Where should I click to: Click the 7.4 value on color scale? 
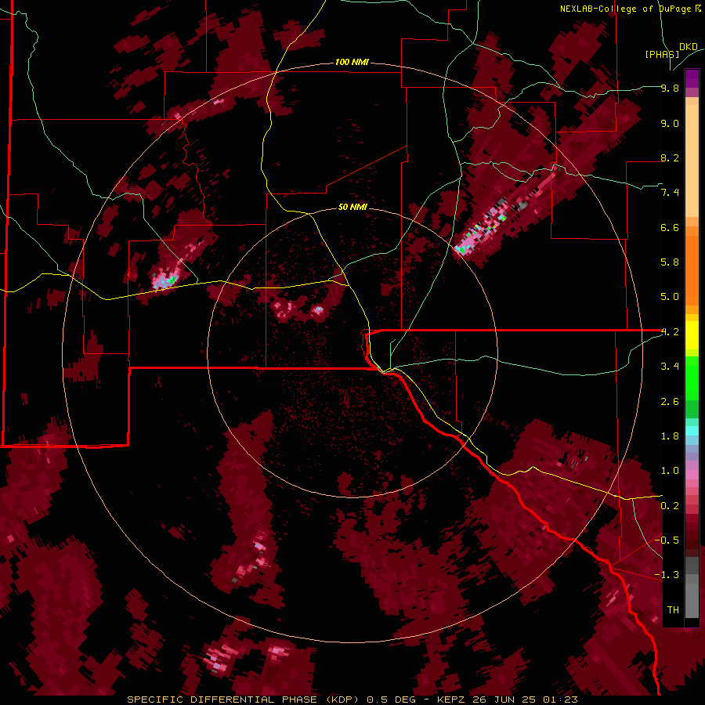click(670, 193)
